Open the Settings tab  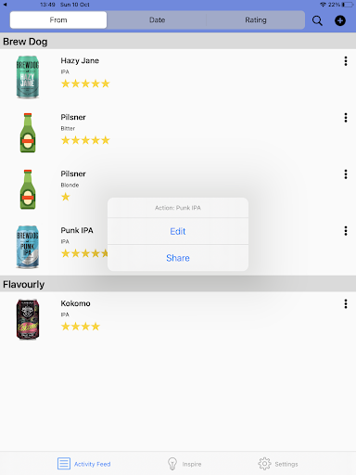278,464
